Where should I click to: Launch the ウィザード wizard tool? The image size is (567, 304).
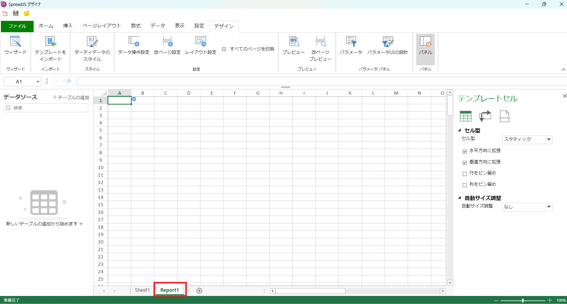(x=15, y=46)
